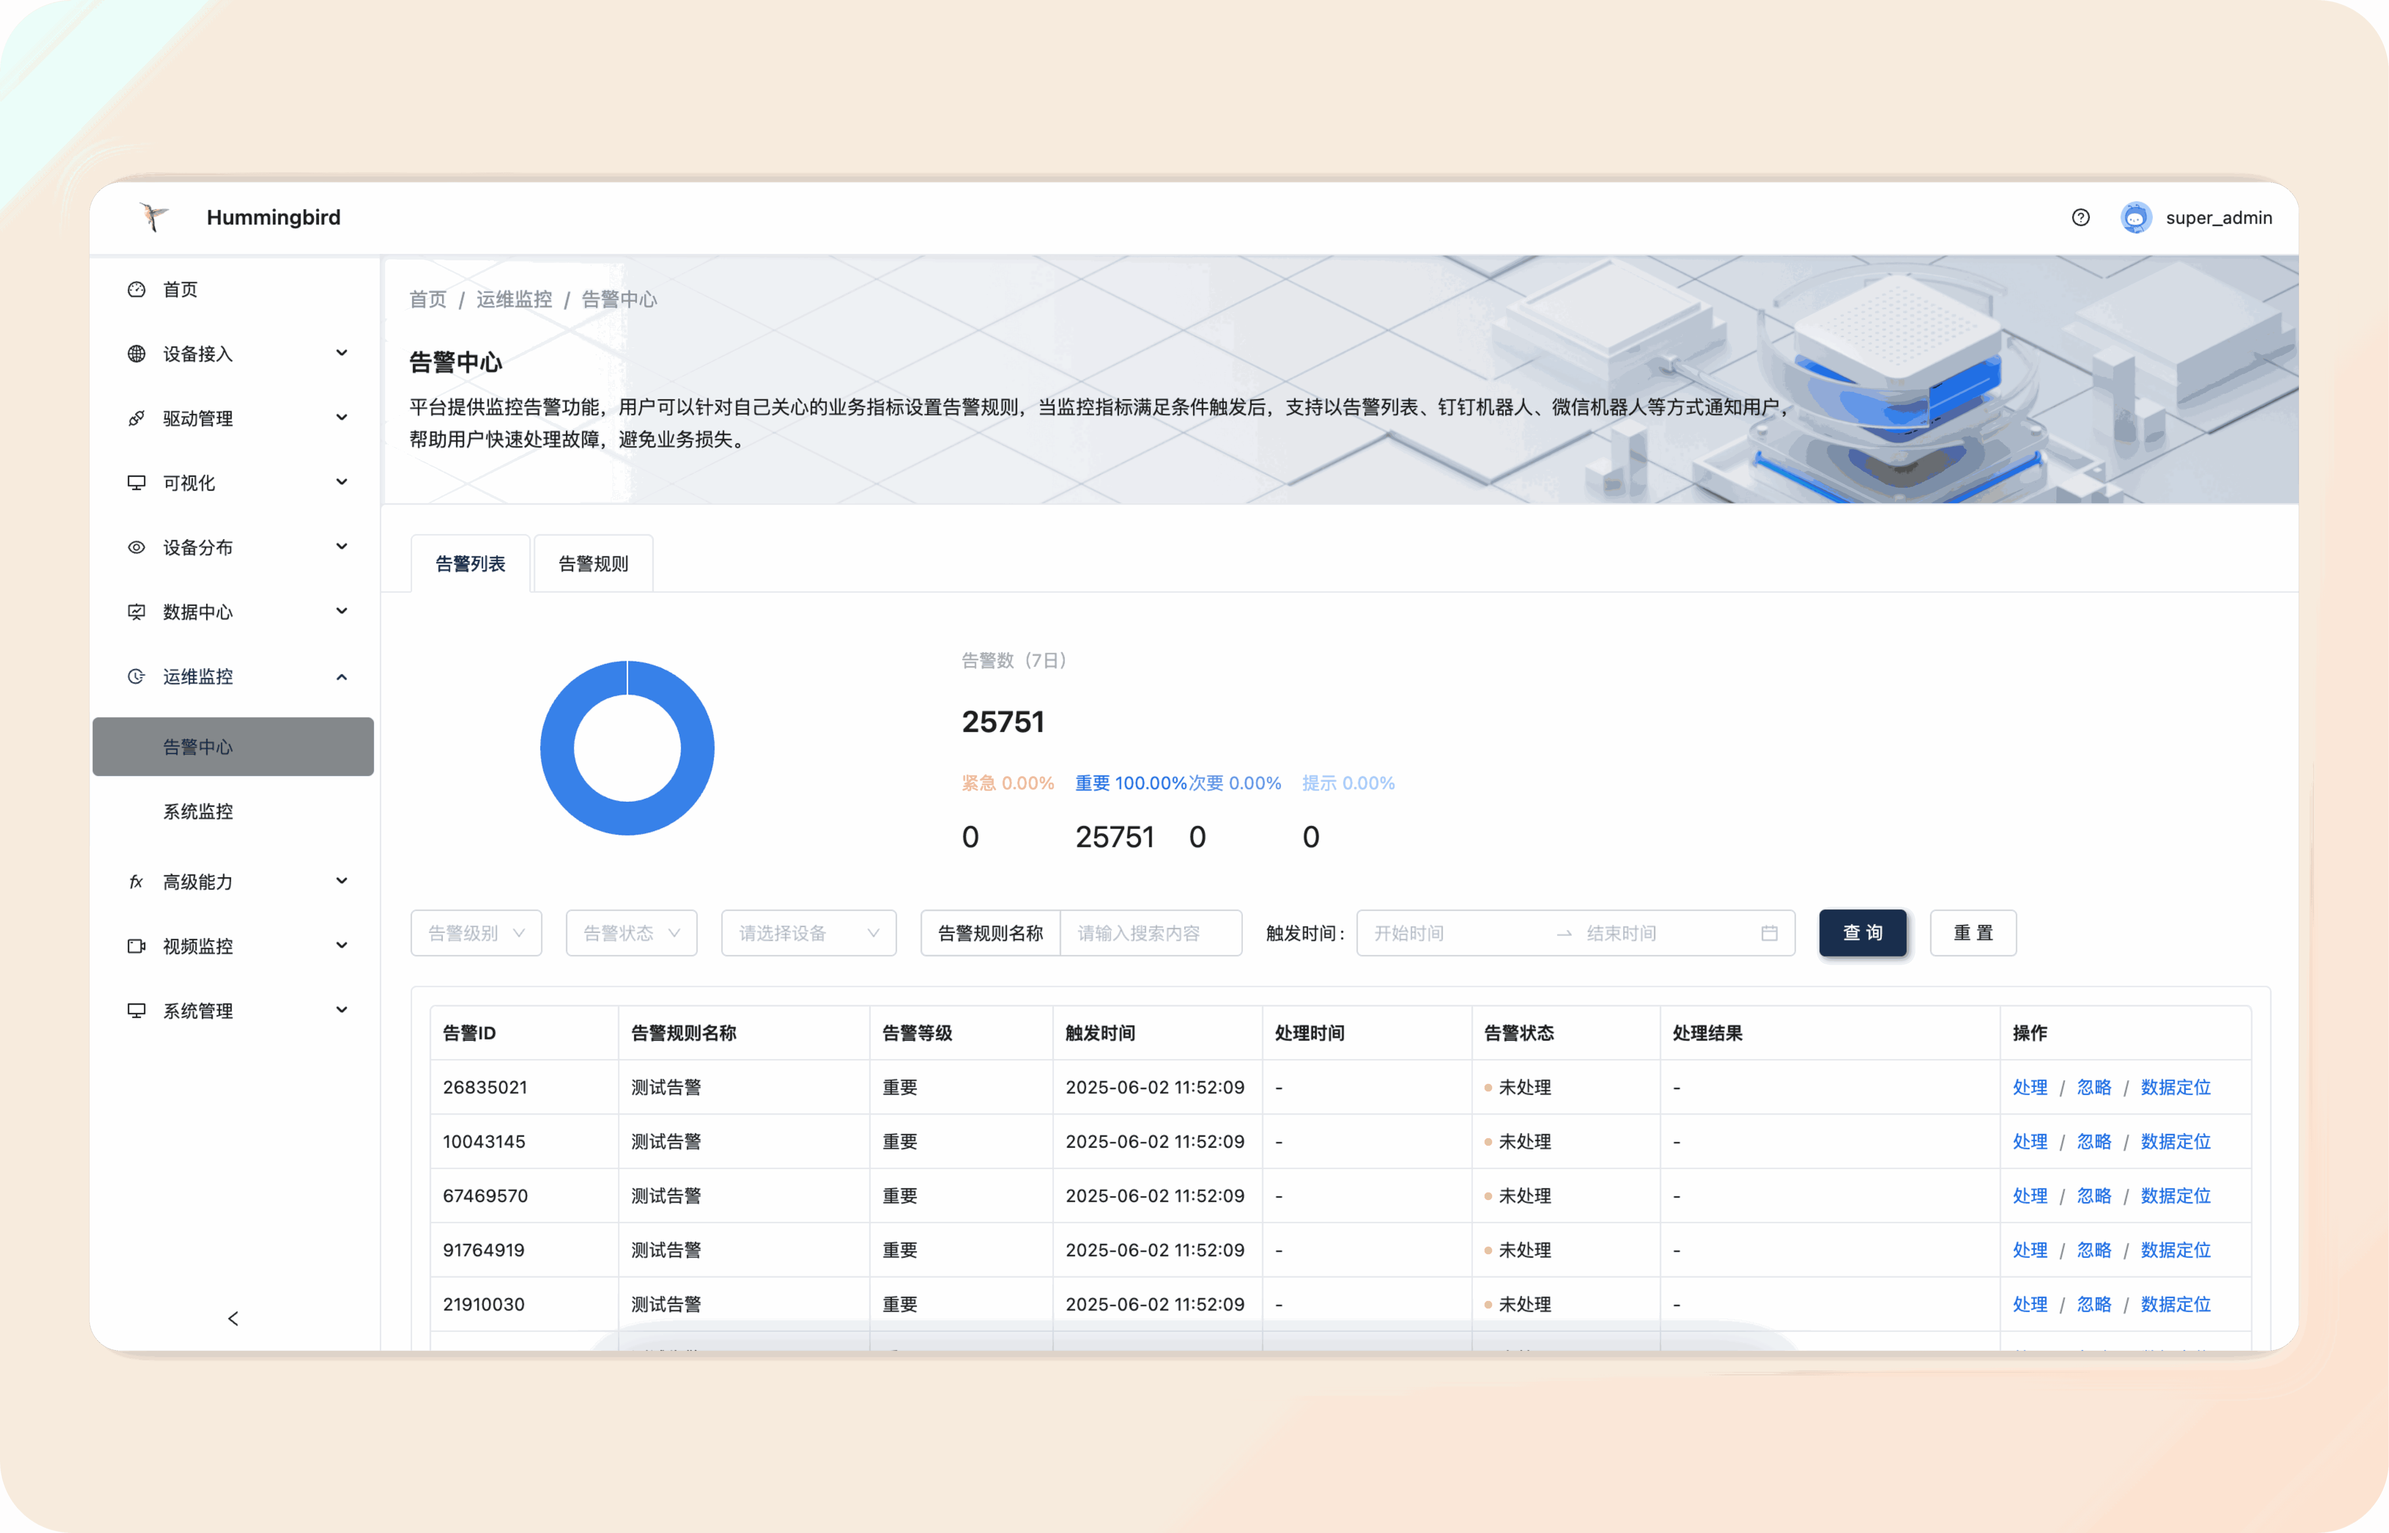This screenshot has width=2389, height=1533.
Task: Click the 设备分布 eye icon
Action: 136,548
